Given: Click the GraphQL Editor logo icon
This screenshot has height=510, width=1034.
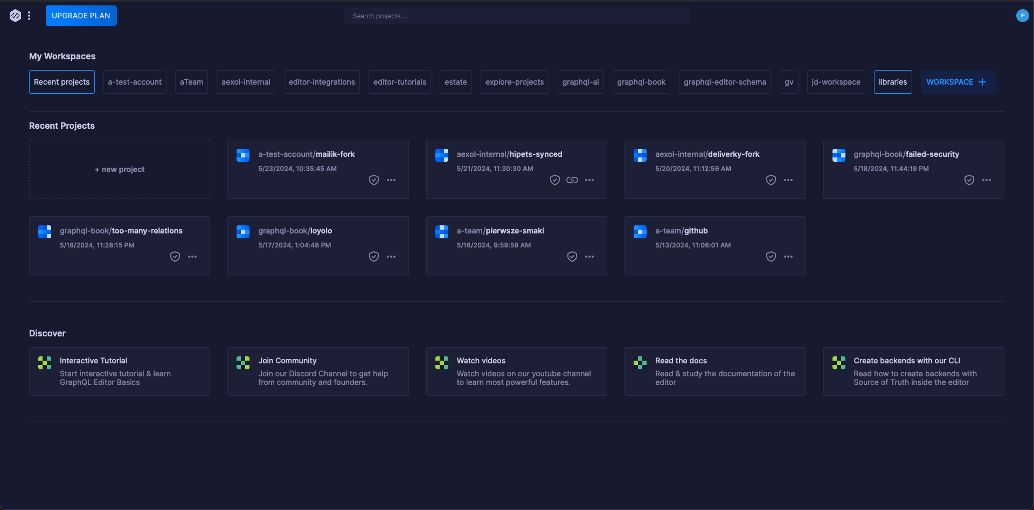Looking at the screenshot, I should [15, 16].
